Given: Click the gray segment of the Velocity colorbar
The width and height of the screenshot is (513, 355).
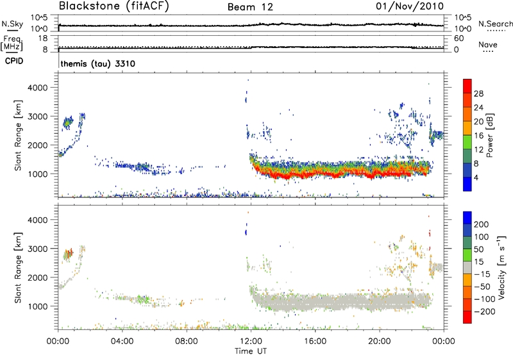Looking at the screenshot, I should (x=467, y=267).
